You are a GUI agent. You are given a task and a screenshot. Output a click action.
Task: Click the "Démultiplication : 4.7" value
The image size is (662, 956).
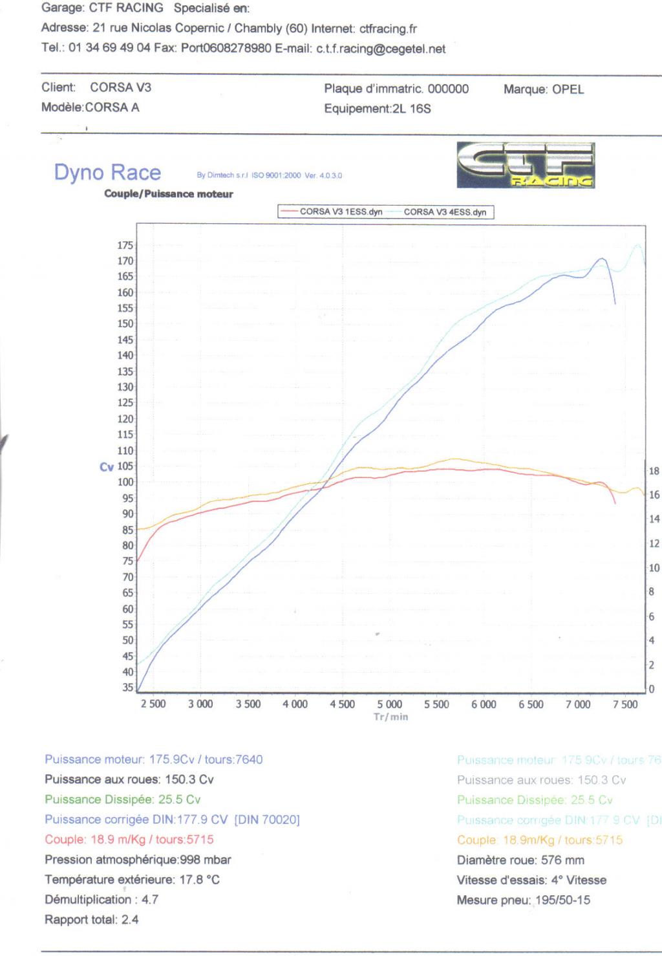[101, 900]
